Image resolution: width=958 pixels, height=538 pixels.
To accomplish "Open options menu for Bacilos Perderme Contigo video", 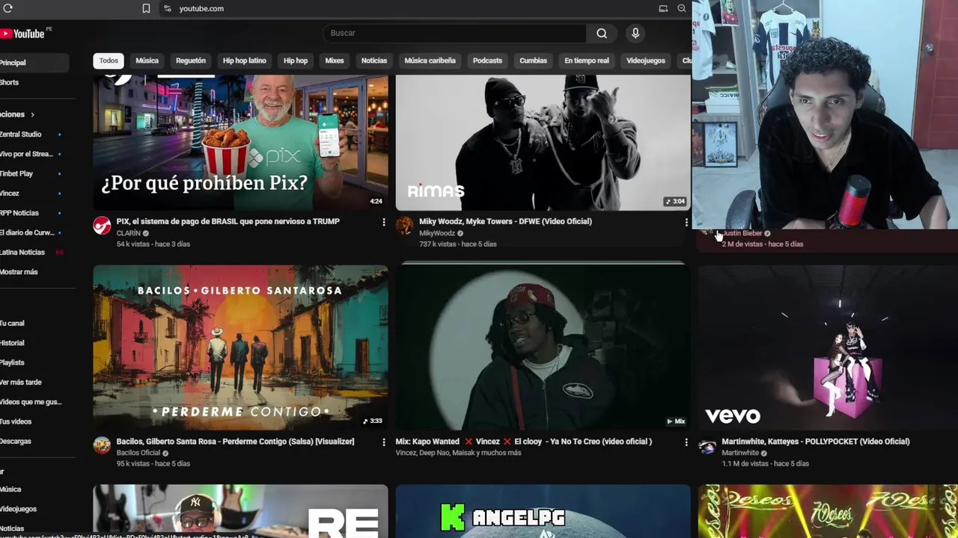I will (384, 442).
